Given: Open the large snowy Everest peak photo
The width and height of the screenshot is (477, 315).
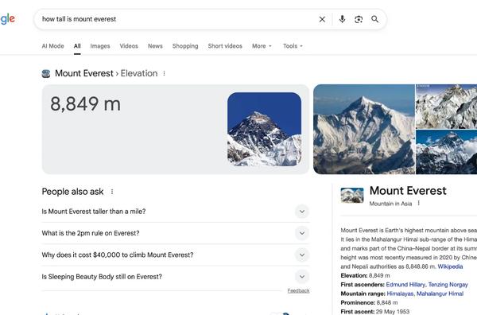Looking at the screenshot, I should (x=364, y=130).
